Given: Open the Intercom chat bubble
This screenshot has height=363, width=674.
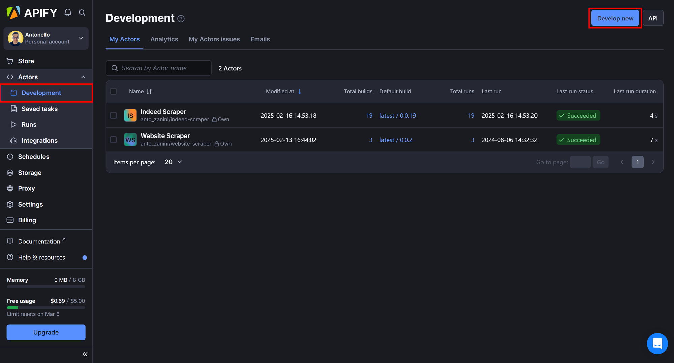Looking at the screenshot, I should (x=657, y=343).
